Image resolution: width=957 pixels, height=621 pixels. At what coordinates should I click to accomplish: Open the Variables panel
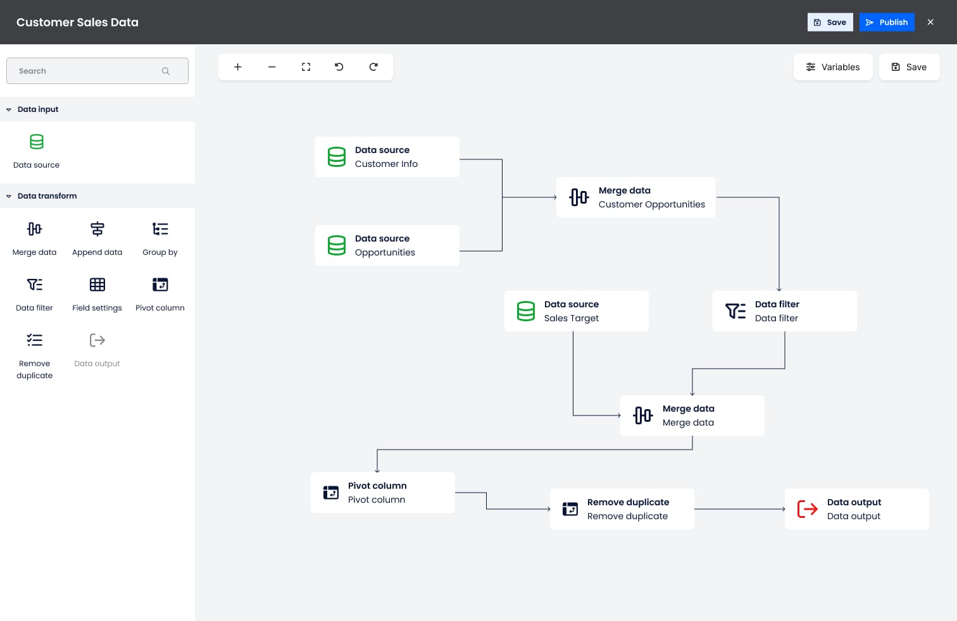click(833, 66)
